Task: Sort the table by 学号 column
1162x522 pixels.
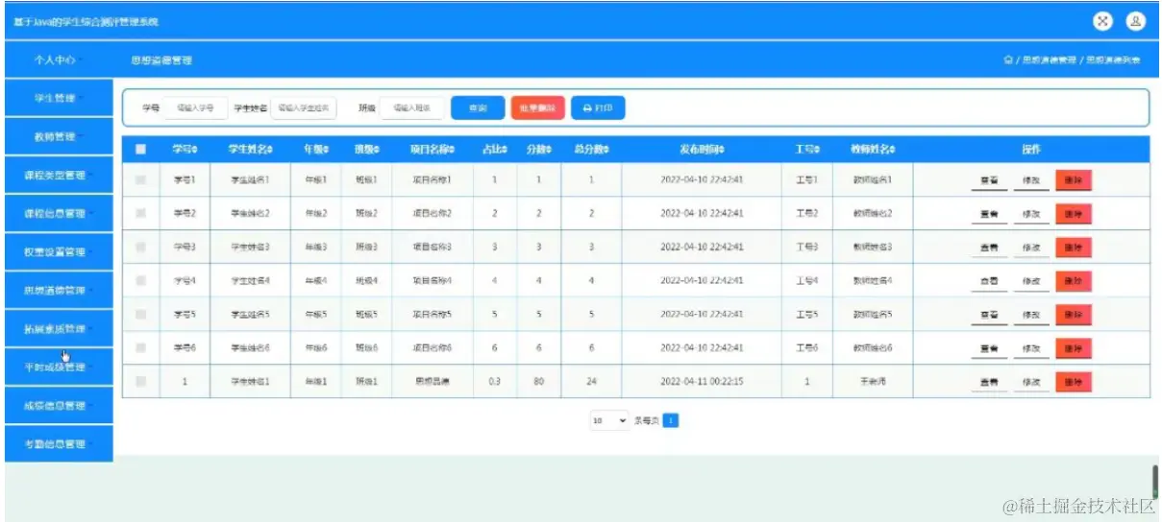Action: [184, 149]
